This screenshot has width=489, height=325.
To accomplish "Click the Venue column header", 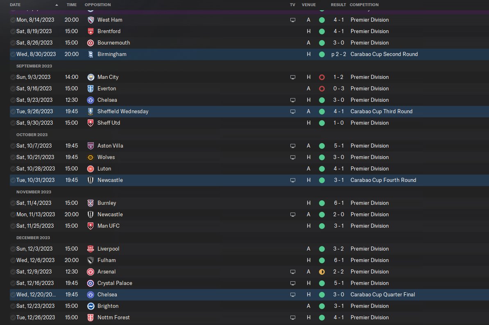I will click(x=309, y=4).
